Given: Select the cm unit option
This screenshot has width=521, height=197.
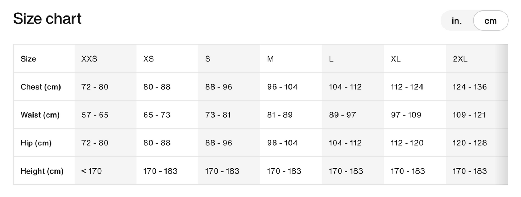Looking at the screenshot, I should point(490,21).
